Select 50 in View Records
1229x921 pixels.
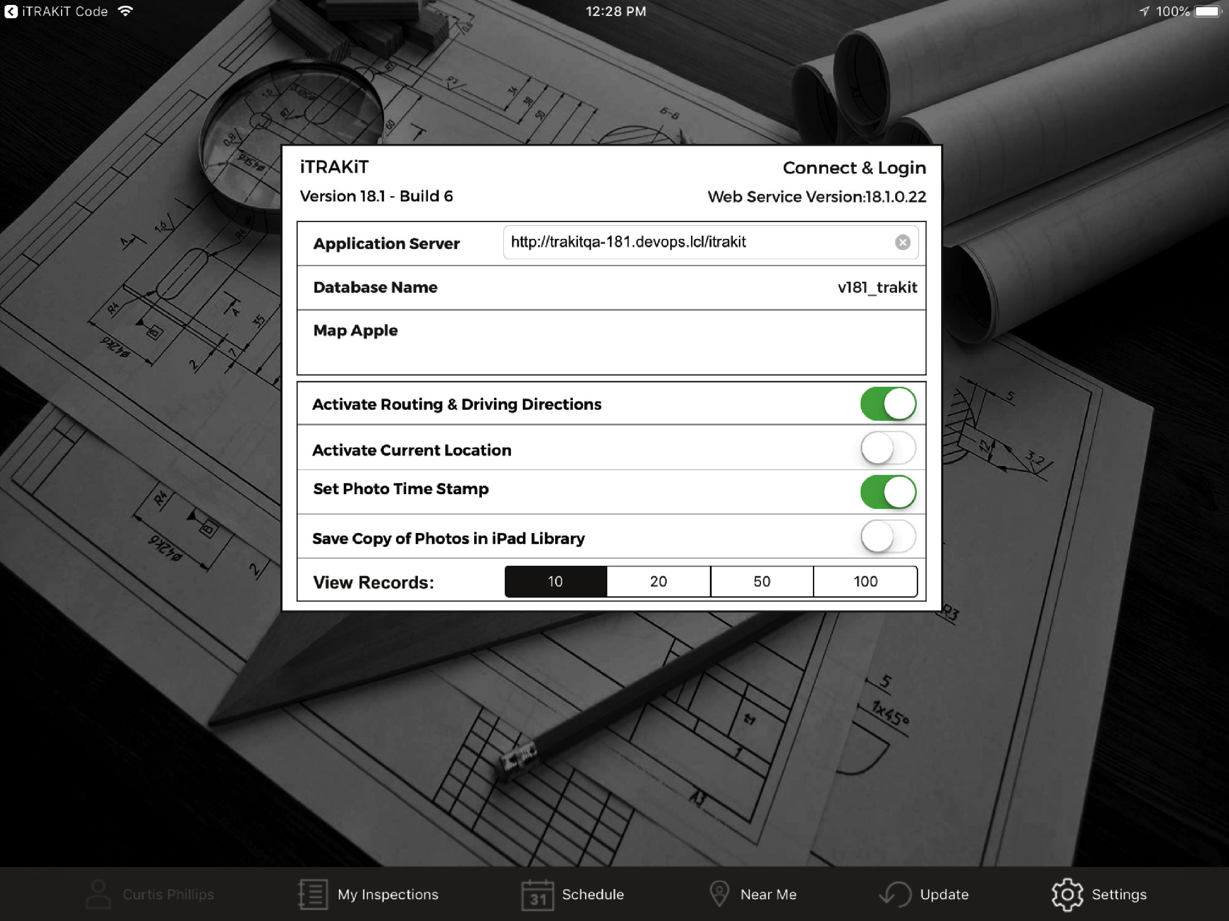point(762,581)
